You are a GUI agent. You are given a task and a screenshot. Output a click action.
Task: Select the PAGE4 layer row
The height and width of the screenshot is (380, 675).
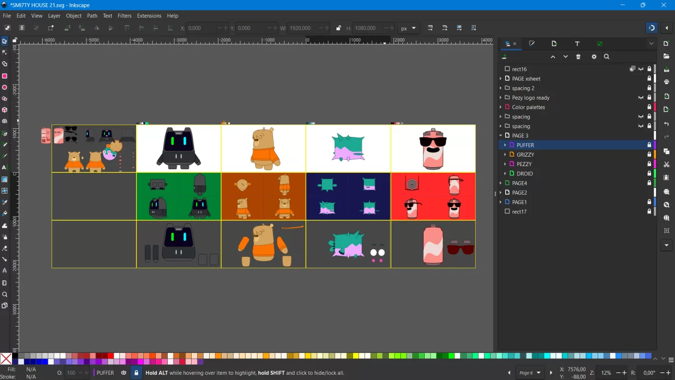576,183
